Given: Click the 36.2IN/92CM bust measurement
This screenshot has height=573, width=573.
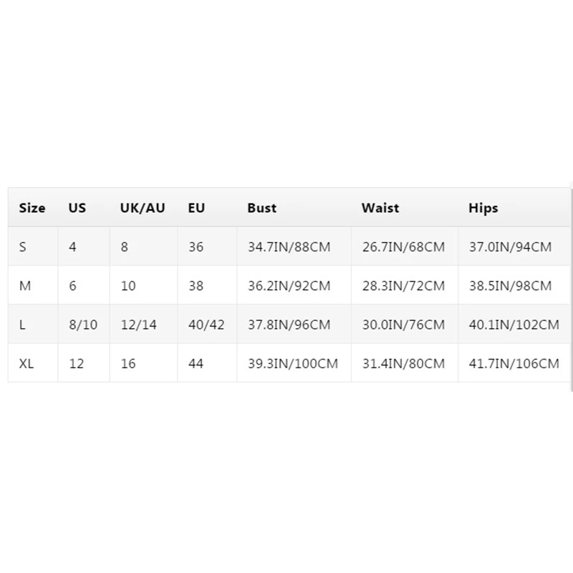Looking at the screenshot, I should (289, 286).
